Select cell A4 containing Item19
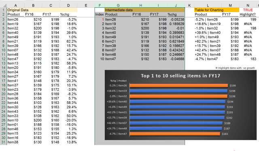This screenshot has width=259, height=151. (x=15, y=24)
